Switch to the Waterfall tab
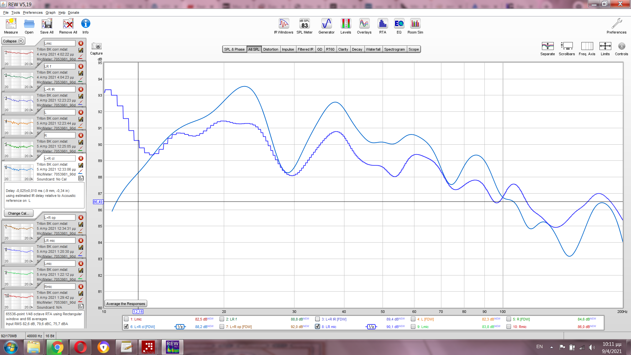631x355 pixels. 373,49
